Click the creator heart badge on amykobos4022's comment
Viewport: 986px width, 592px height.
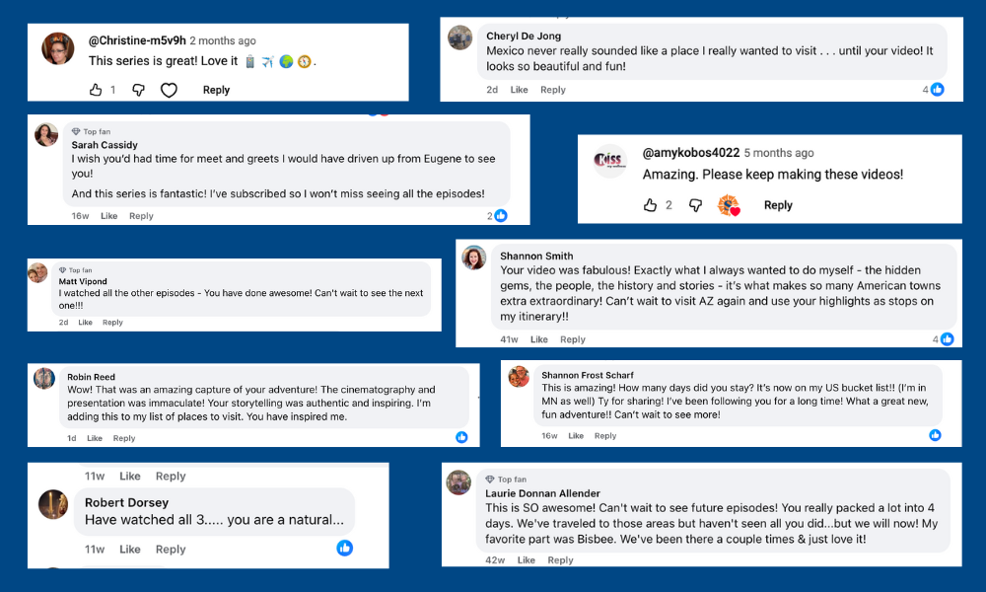(729, 205)
